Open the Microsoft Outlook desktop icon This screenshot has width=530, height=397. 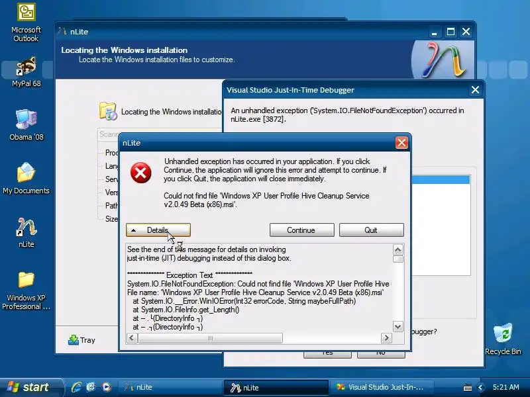26,22
